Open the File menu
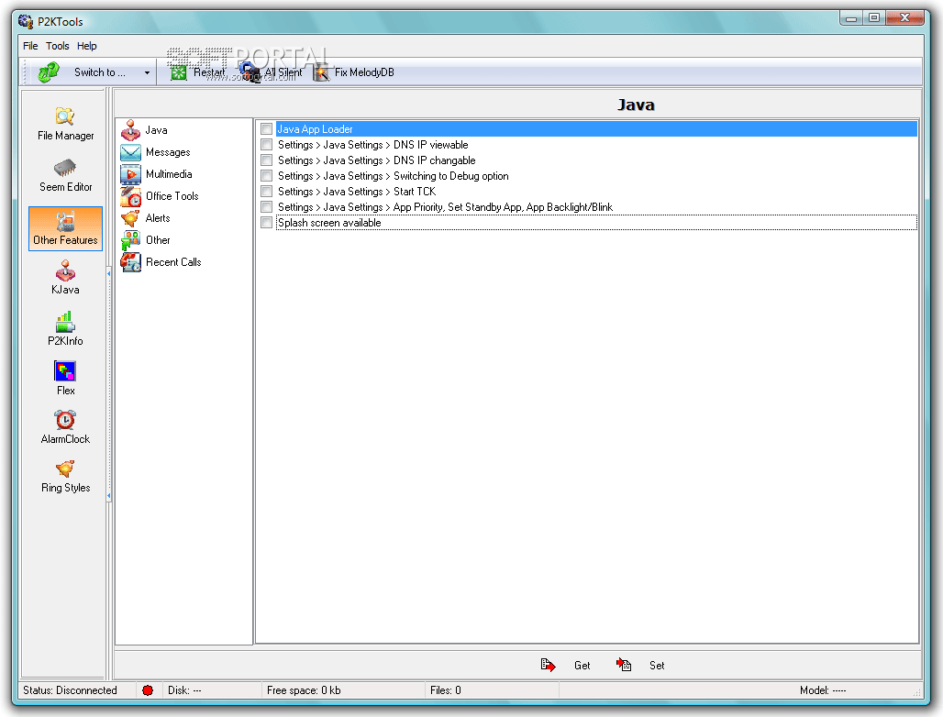The width and height of the screenshot is (943, 717). click(x=30, y=46)
